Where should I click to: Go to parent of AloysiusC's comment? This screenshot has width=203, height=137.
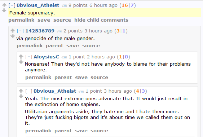click(63, 78)
